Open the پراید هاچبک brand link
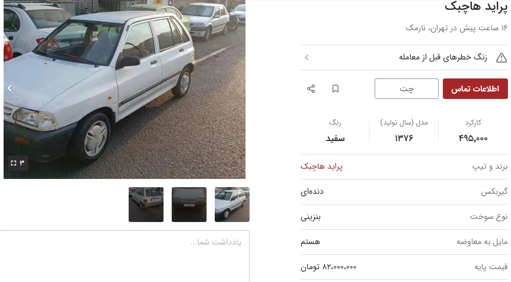 pyautogui.click(x=321, y=167)
